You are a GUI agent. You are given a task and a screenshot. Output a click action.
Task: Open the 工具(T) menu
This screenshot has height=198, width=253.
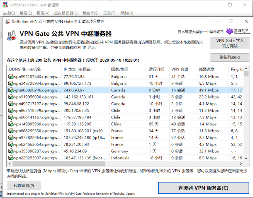point(109,13)
